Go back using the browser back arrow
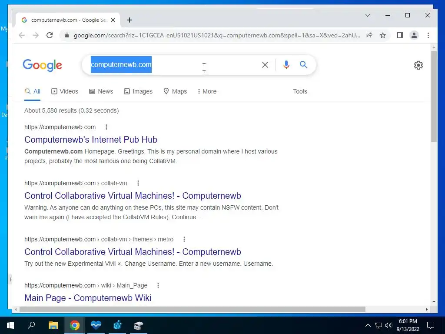Image resolution: width=445 pixels, height=334 pixels. click(22, 35)
